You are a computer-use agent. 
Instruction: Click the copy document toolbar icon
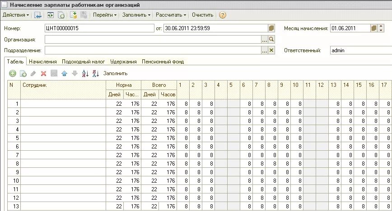61,15
